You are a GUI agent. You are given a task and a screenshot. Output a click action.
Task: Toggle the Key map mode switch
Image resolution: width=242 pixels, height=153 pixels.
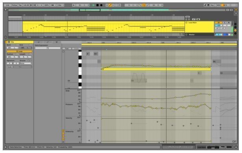(x=212, y=5)
